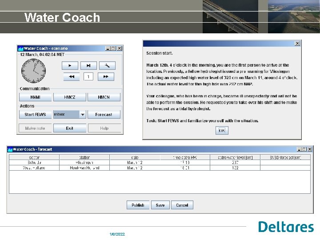Image resolution: width=320 pixels, height=240 pixels.
Task: Open settings with the wrench icon
Action: coord(107,65)
